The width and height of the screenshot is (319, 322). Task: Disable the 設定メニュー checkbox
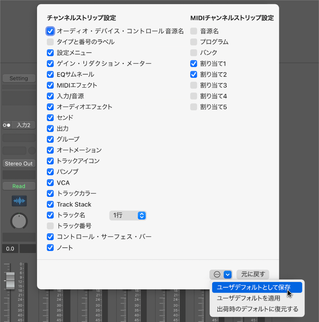(x=50, y=53)
